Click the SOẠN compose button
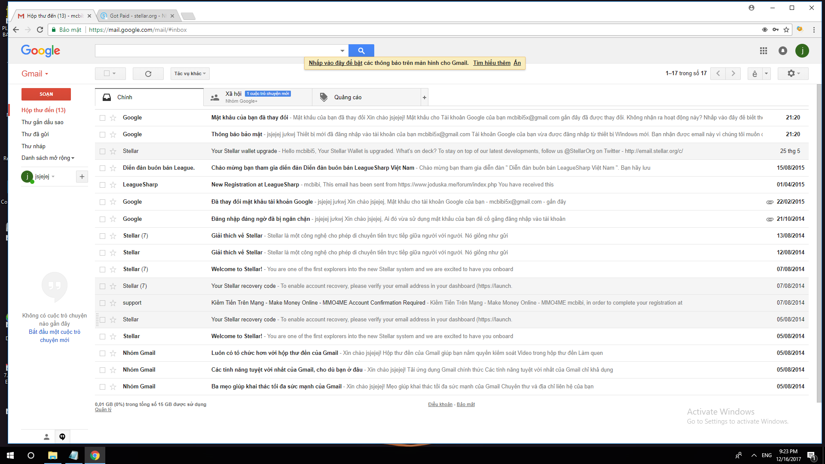 click(x=46, y=94)
